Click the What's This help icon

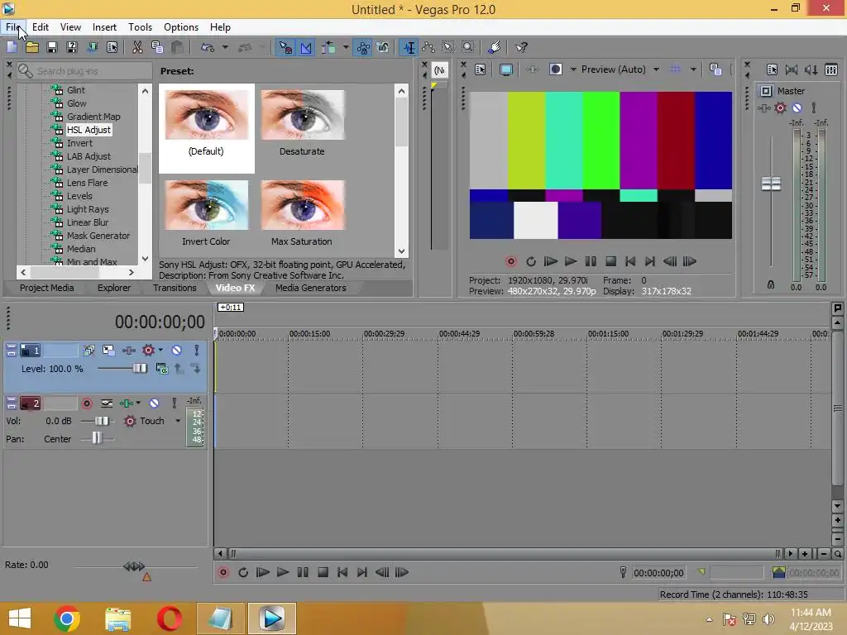tap(521, 47)
